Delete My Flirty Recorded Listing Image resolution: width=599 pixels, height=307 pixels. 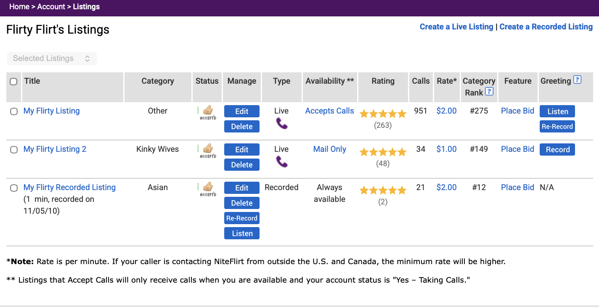click(x=242, y=203)
